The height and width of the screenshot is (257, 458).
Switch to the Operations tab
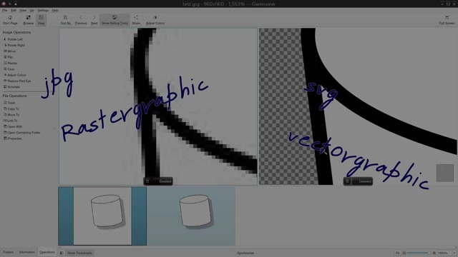tap(47, 252)
